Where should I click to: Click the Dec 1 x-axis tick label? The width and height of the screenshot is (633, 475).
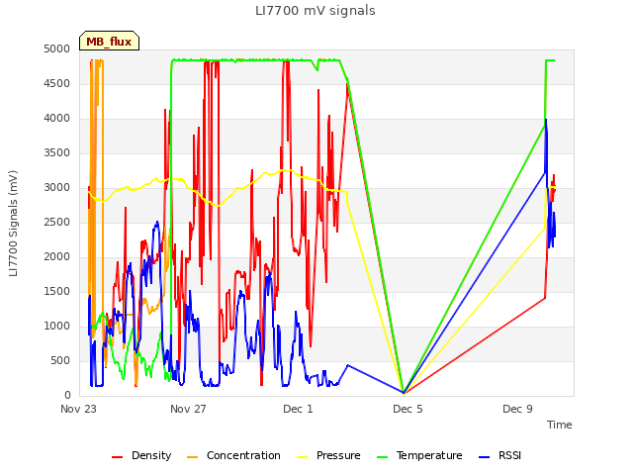pos(298,409)
